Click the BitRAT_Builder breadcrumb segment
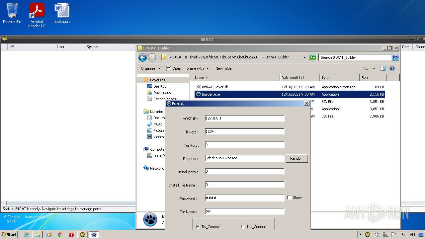The height and width of the screenshot is (239, 425). (x=277, y=57)
